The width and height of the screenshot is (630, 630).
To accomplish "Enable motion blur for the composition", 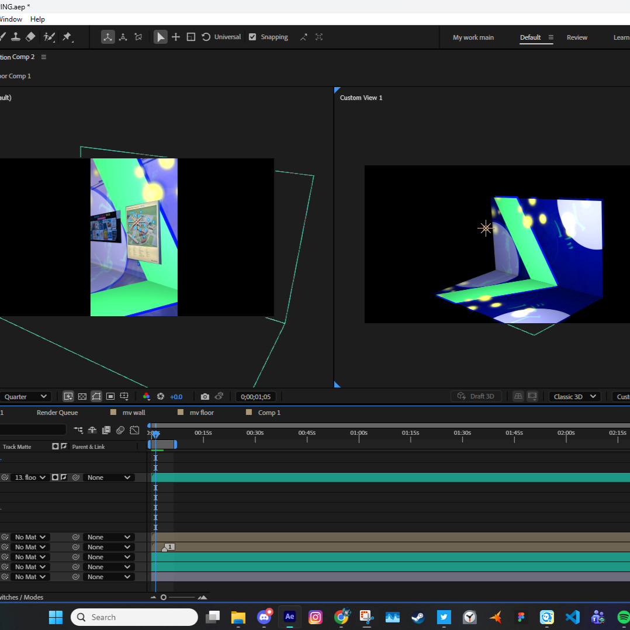I will click(x=120, y=430).
